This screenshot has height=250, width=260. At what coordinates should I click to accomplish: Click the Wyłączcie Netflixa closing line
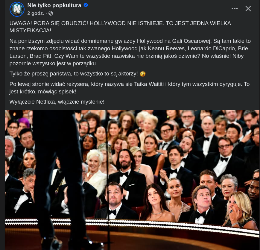57,102
